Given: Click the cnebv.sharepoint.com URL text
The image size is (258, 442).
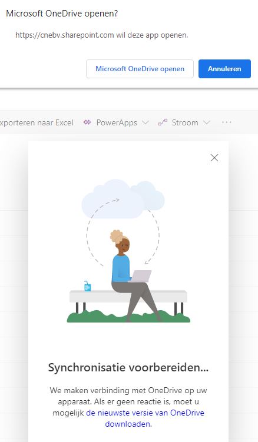Looking at the screenshot, I should [x=65, y=35].
